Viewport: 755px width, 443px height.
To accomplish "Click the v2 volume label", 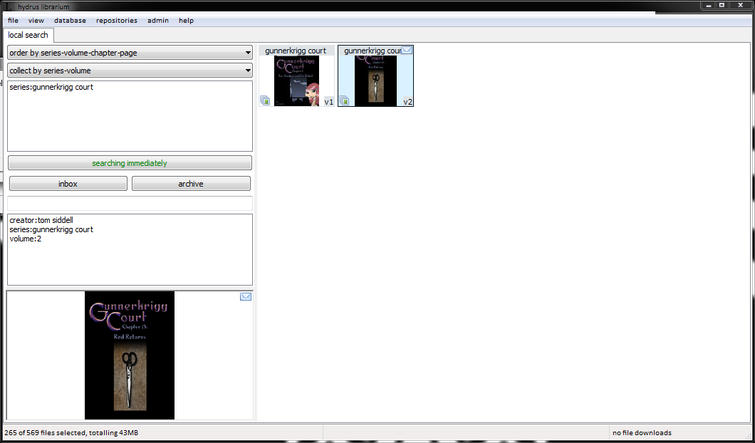I will (x=408, y=102).
